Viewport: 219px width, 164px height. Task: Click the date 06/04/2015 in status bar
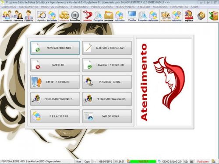(106, 161)
